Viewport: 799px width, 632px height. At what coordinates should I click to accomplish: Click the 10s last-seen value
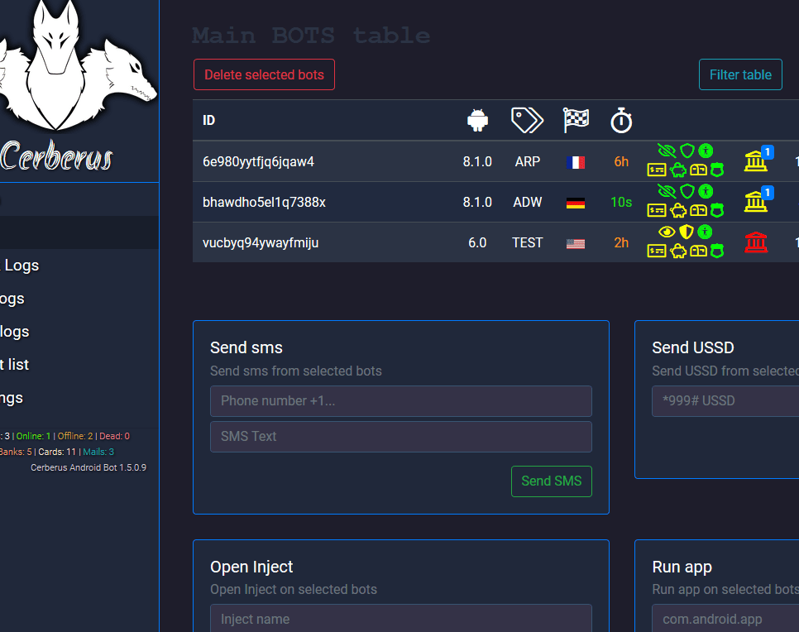(621, 202)
